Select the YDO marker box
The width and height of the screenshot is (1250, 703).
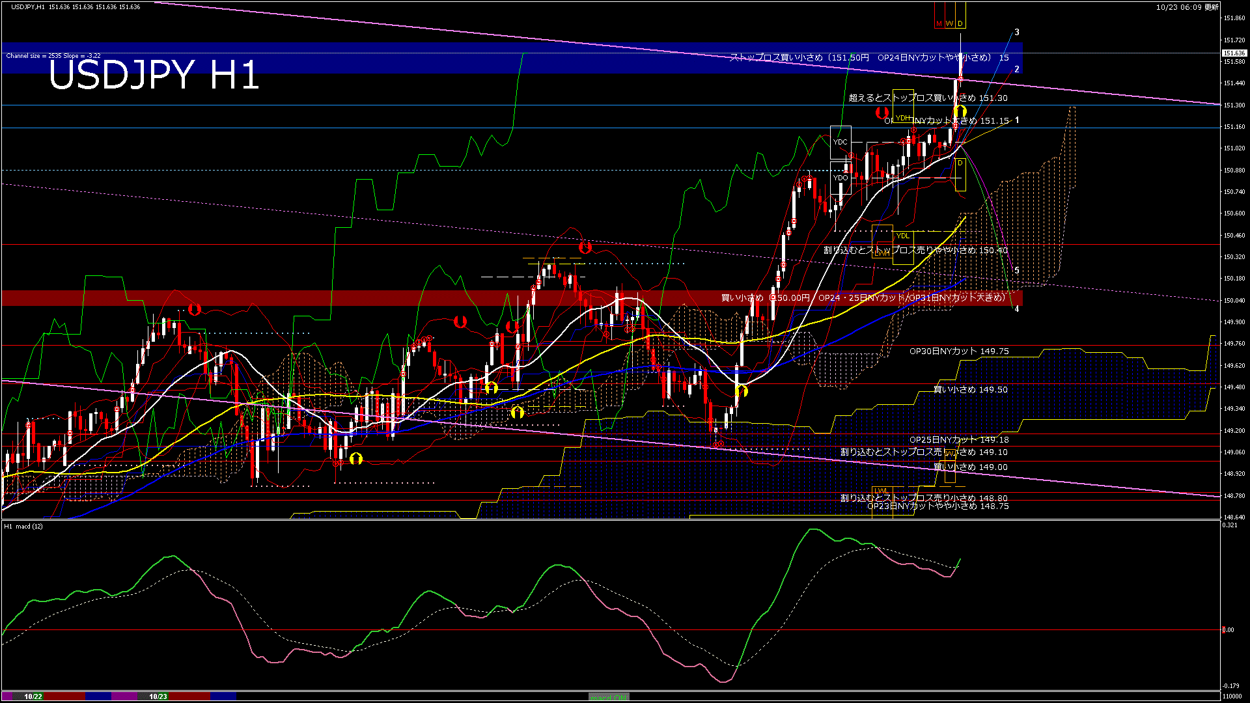(x=840, y=178)
